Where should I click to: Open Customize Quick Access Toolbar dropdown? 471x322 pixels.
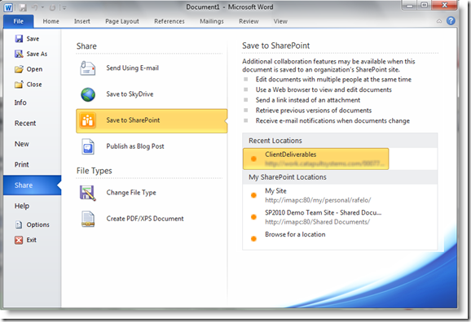coord(64,8)
